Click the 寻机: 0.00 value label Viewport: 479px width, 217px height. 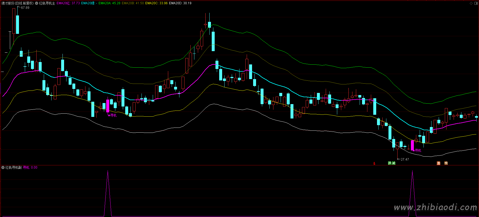30,167
